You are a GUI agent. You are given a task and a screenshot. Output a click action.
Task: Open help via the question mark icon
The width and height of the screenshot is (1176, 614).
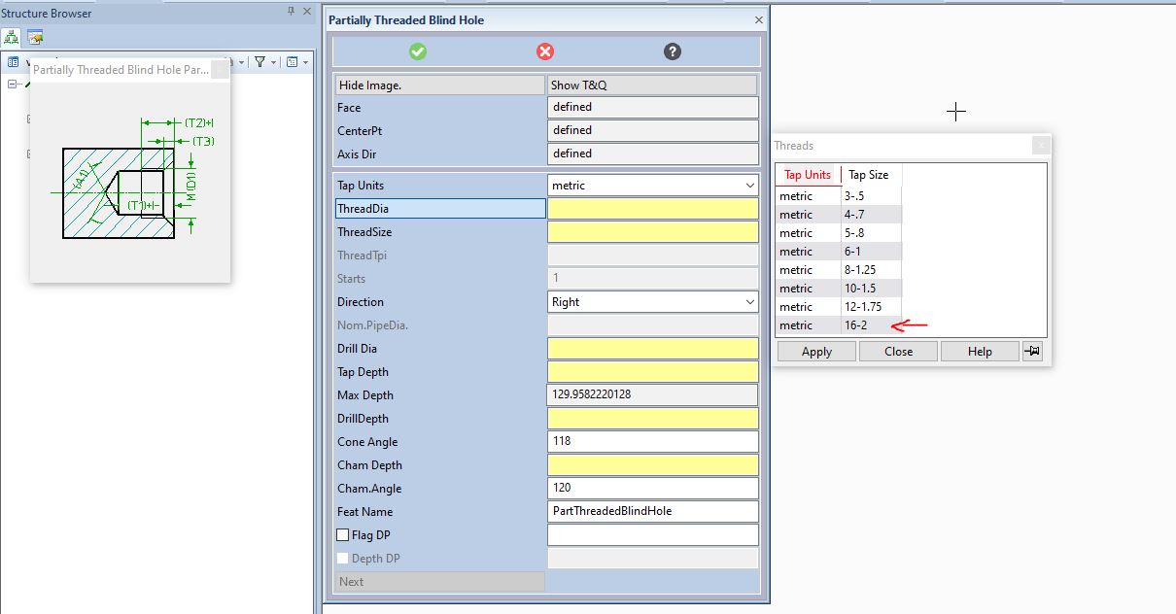click(672, 51)
